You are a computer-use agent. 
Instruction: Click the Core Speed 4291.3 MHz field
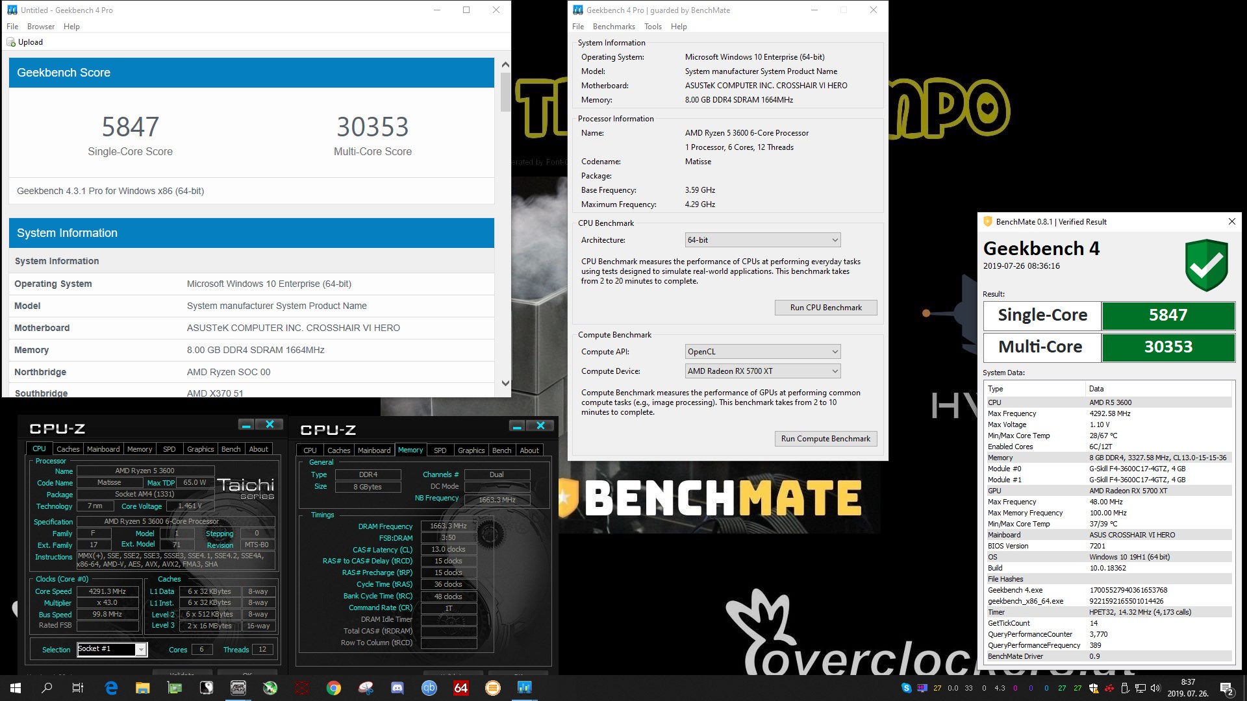[108, 591]
